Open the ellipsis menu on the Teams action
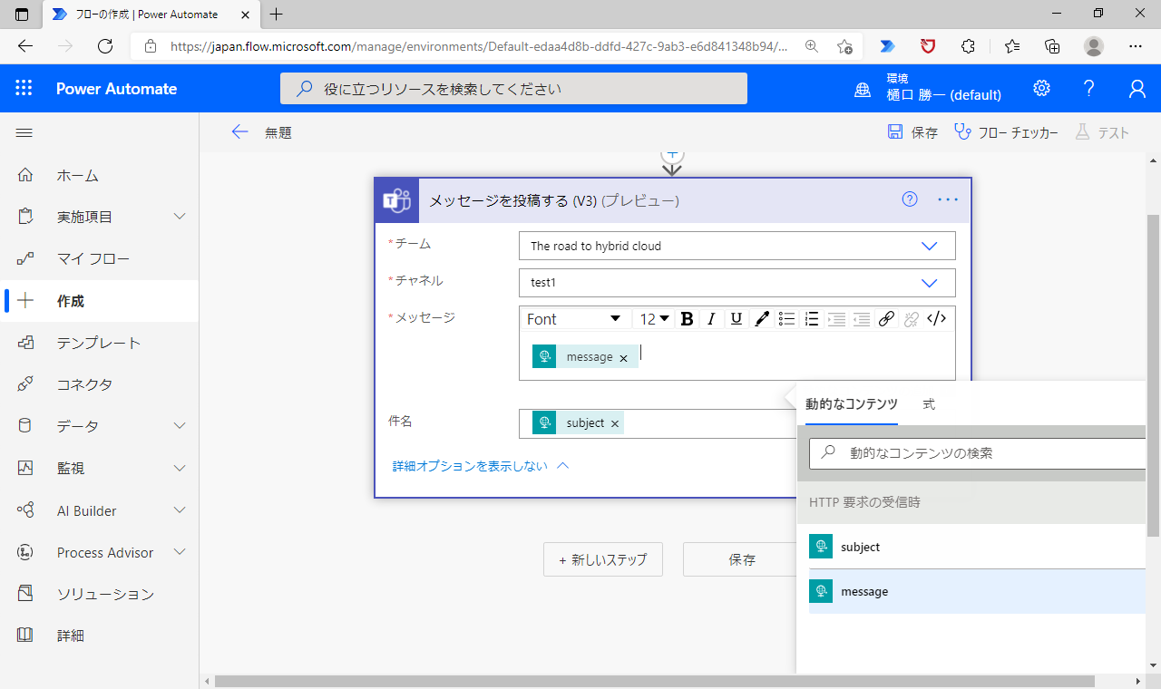This screenshot has height=689, width=1161. 948,199
